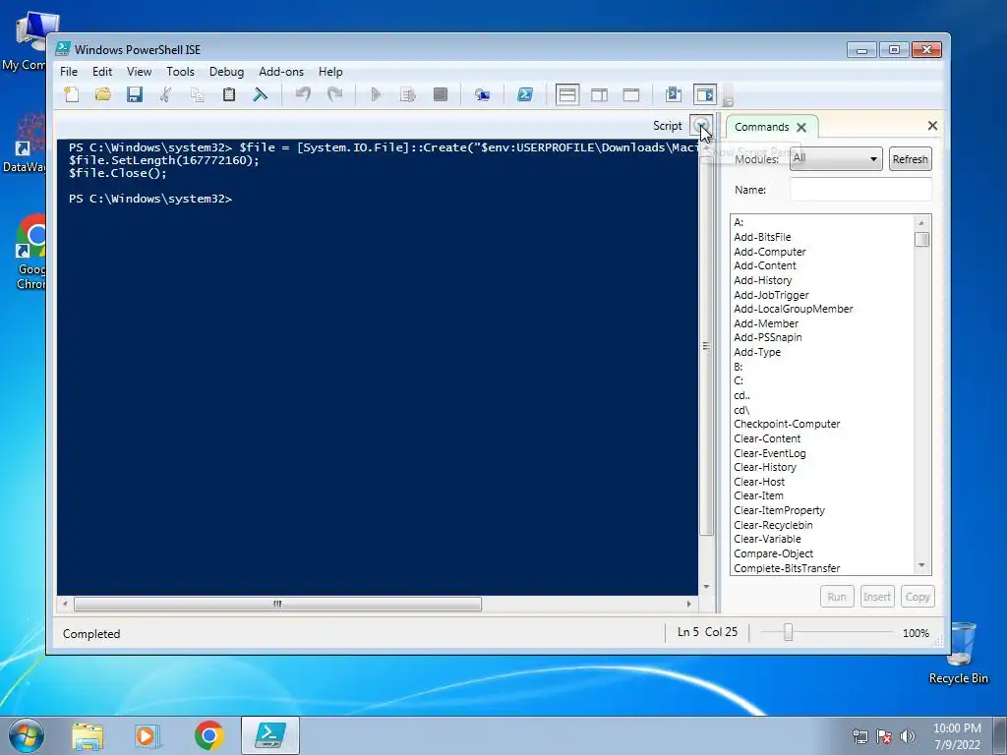Open the Windows Start menu
Image resolution: width=1007 pixels, height=755 pixels.
[x=27, y=735]
